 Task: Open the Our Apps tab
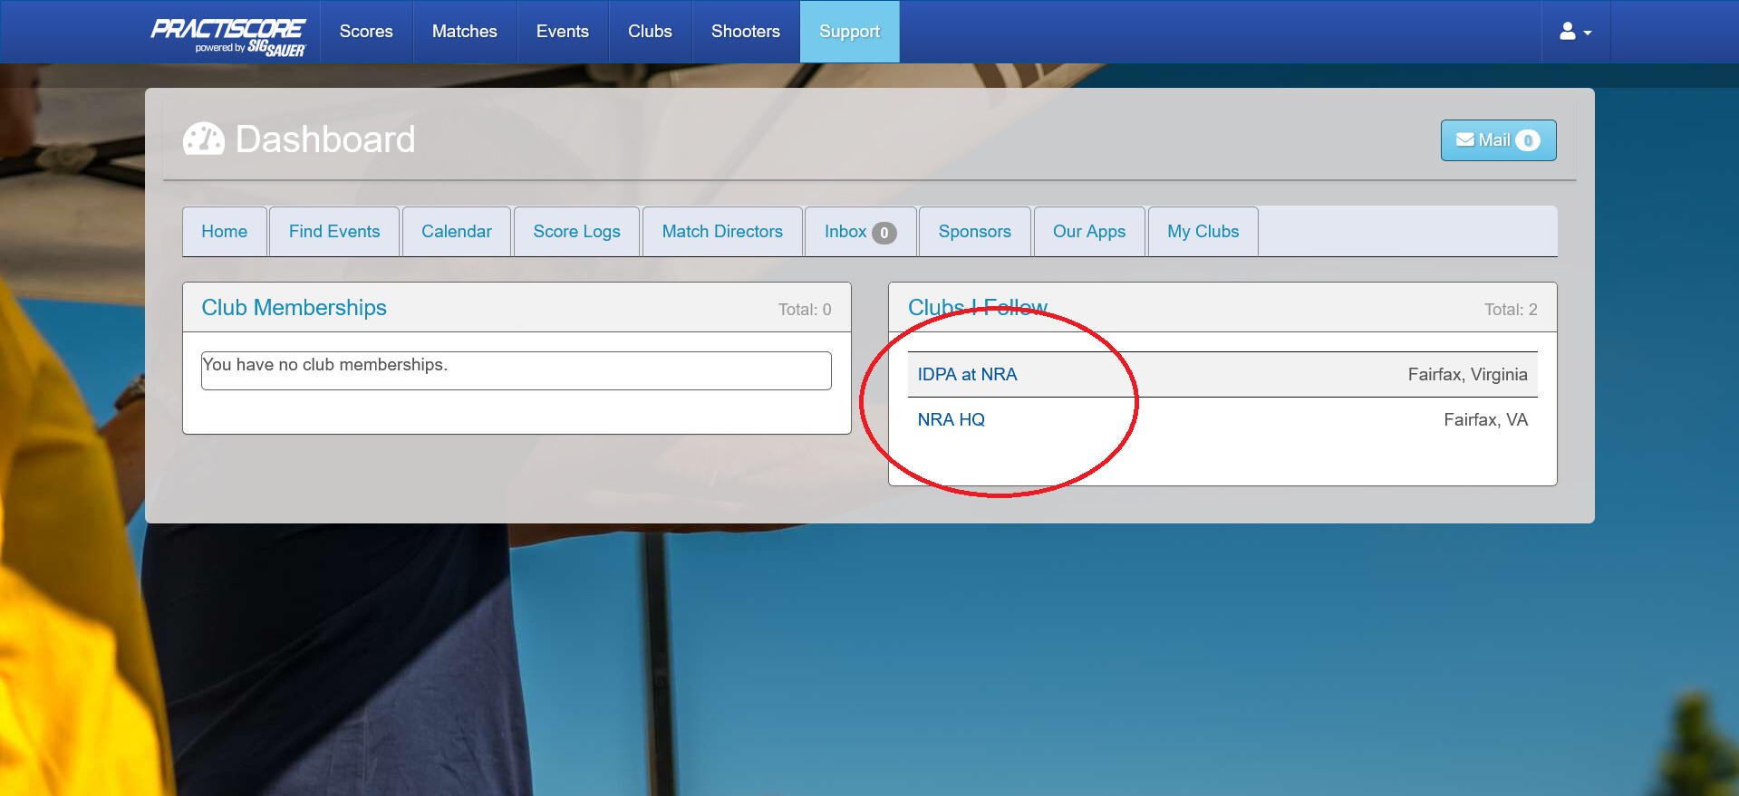click(1089, 232)
